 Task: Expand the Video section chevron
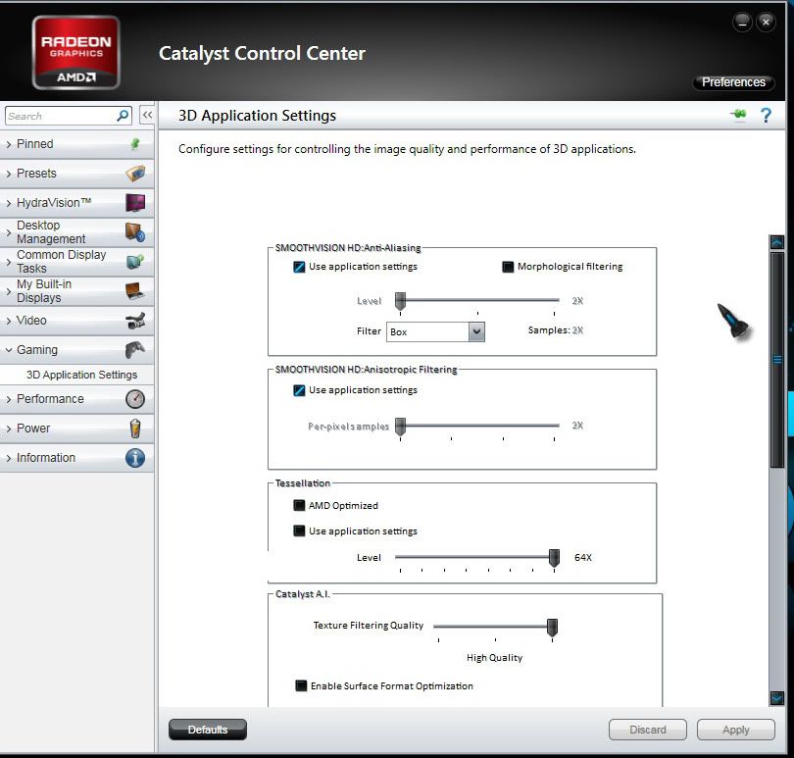point(9,321)
